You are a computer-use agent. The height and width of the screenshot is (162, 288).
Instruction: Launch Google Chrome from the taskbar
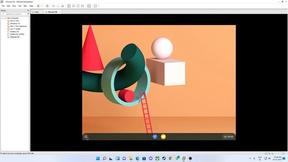(171, 158)
